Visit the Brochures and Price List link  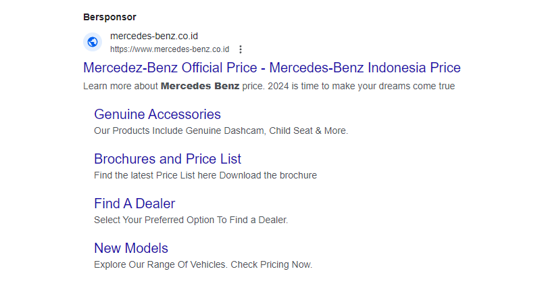[168, 159]
